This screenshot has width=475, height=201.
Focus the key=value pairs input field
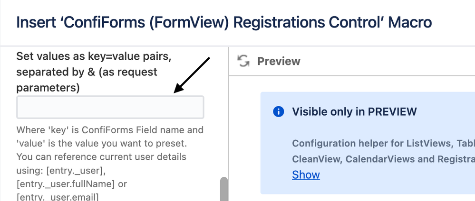pyautogui.click(x=110, y=107)
